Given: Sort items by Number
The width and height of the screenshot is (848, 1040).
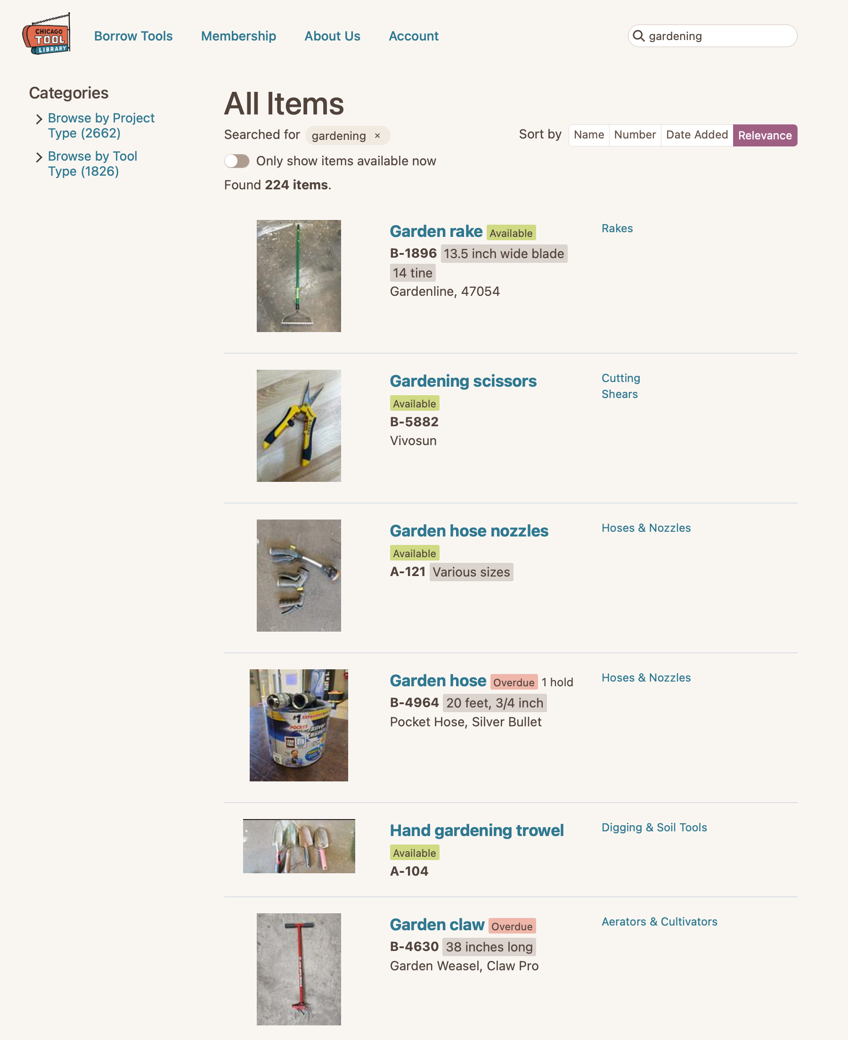Looking at the screenshot, I should [635, 135].
